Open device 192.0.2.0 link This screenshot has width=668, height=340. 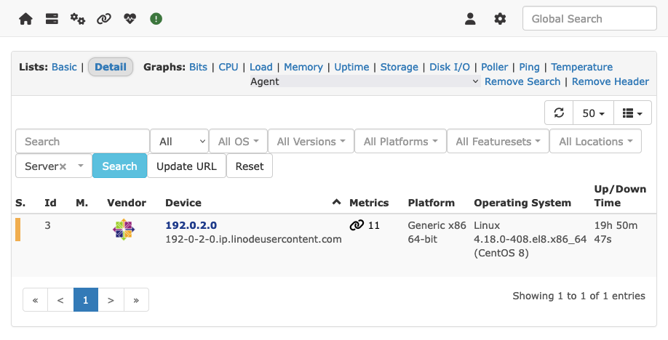tap(191, 225)
